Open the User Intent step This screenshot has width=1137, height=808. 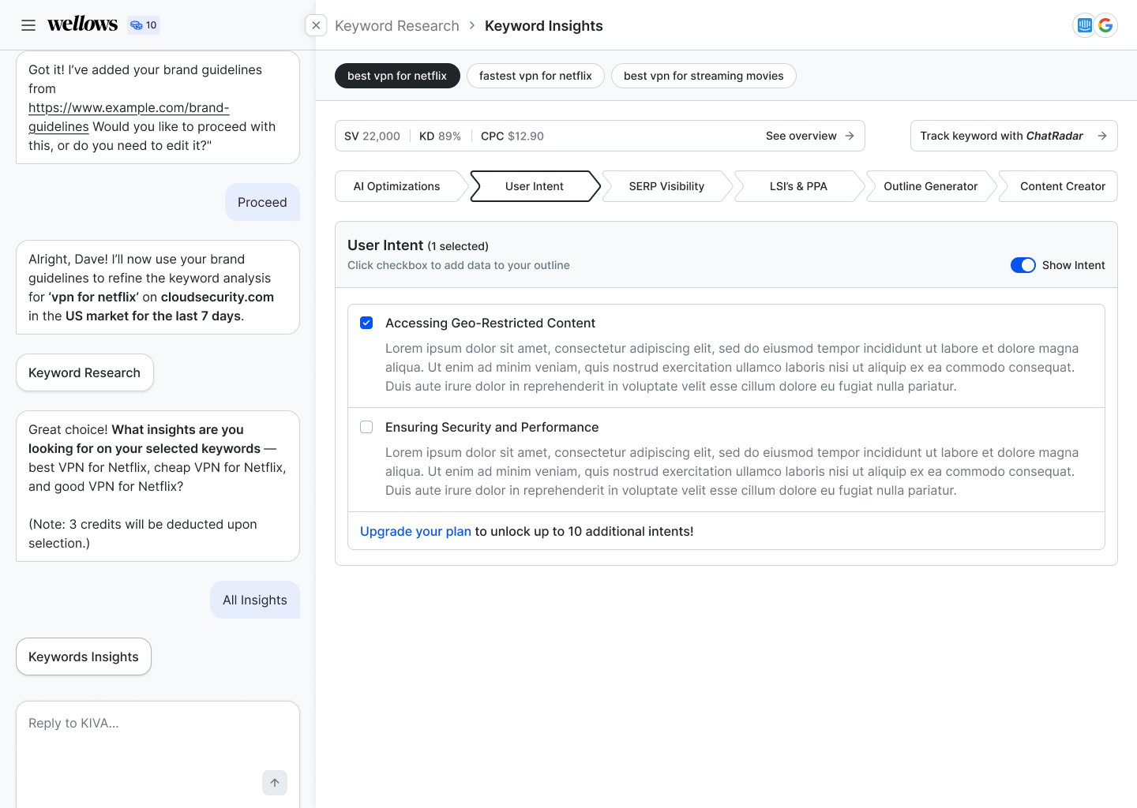[535, 186]
